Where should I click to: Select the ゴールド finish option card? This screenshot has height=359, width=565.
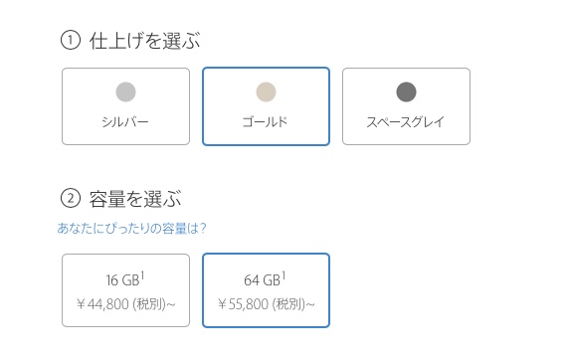pos(266,106)
